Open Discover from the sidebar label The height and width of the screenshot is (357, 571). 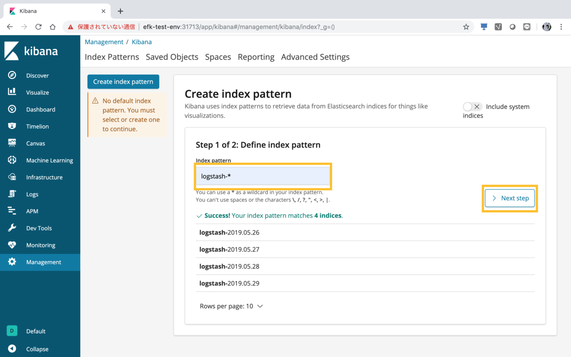click(38, 76)
